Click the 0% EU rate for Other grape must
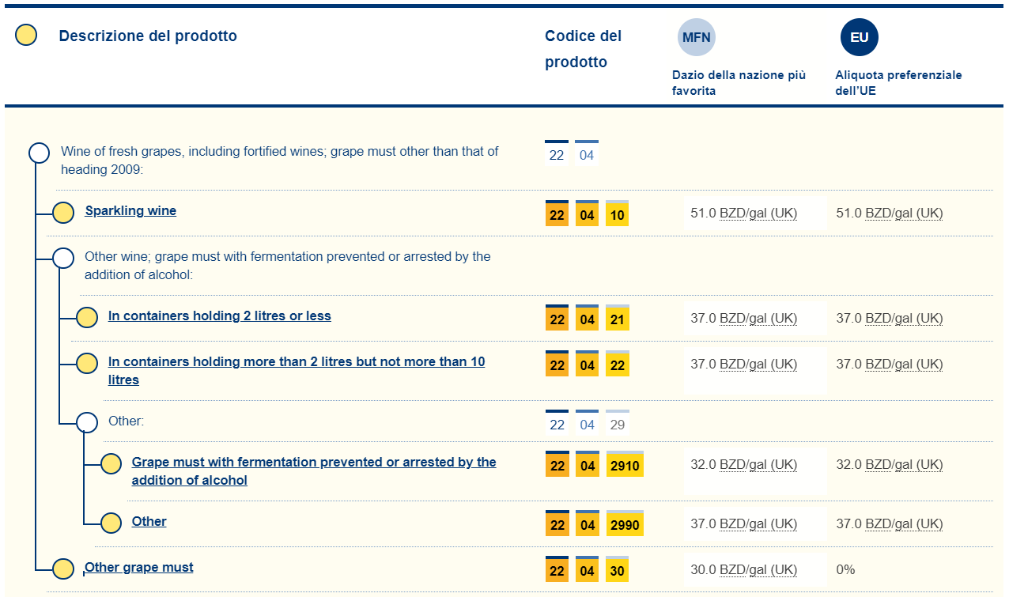 coord(845,569)
